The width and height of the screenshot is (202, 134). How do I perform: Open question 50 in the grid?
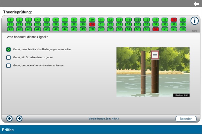pos(92,29)
